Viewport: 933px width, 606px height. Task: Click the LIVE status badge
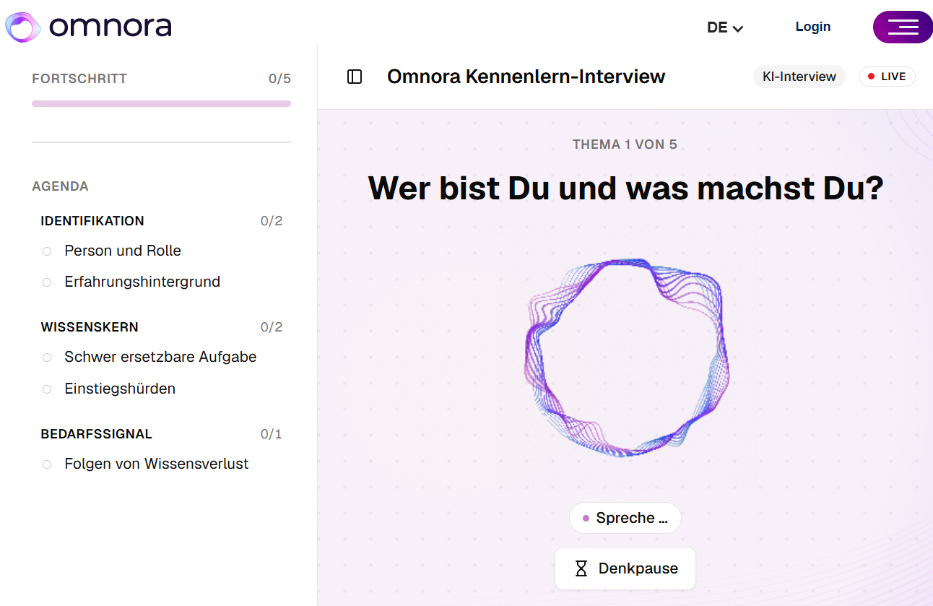887,77
